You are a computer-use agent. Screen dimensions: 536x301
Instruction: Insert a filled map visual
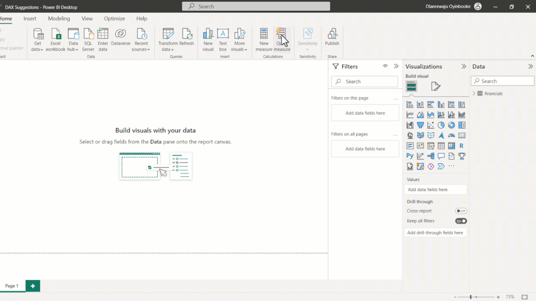[420, 136]
